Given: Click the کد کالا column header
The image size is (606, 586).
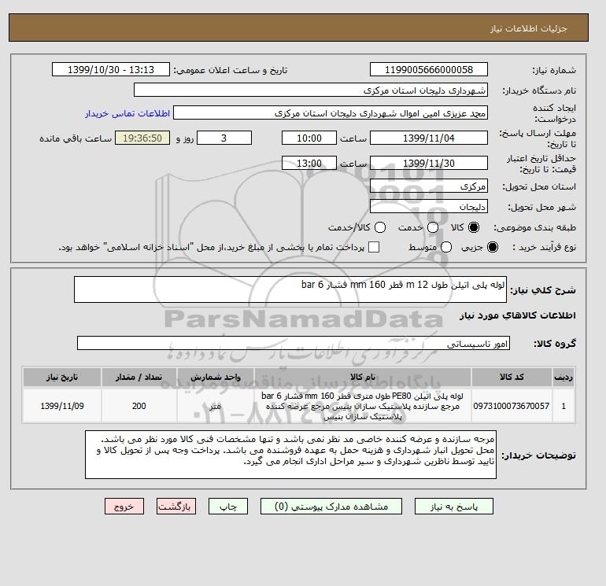Looking at the screenshot, I should click(512, 377).
